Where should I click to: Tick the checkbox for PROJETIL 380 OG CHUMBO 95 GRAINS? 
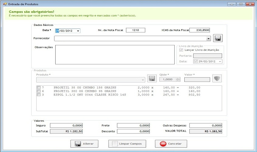pyautogui.click(x=39, y=91)
